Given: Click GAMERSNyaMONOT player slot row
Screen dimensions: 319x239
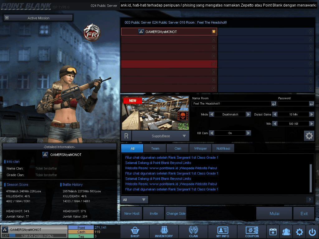Looking at the screenshot, I should [169, 32].
